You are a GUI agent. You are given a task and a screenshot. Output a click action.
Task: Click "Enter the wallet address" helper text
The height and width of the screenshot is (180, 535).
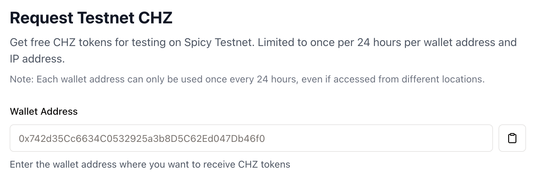[63, 165]
